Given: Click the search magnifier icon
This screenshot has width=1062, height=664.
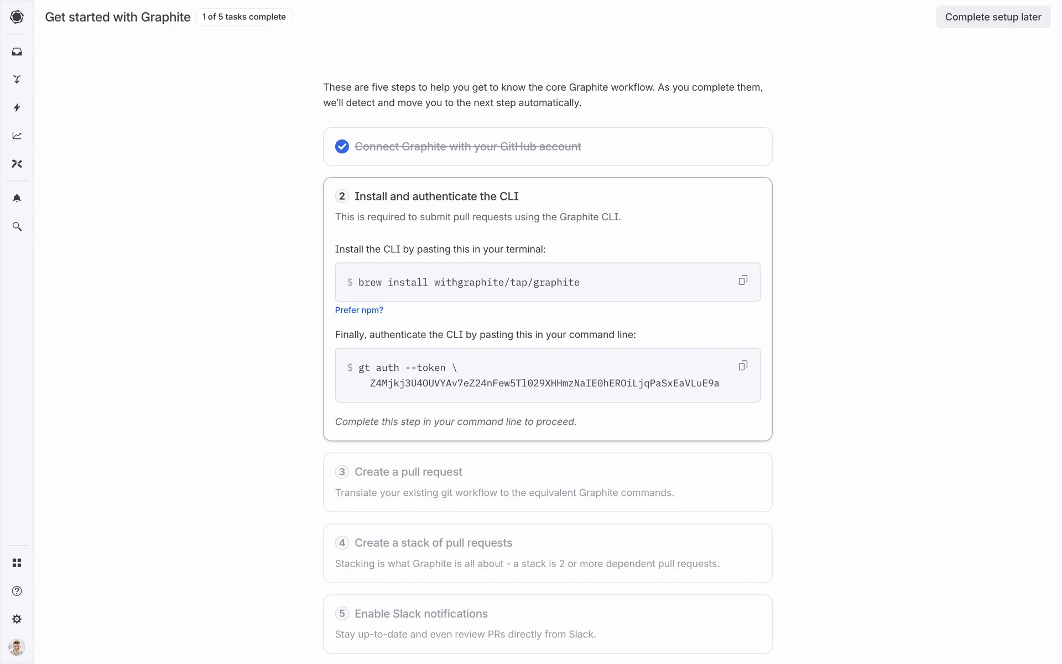Looking at the screenshot, I should [x=17, y=226].
